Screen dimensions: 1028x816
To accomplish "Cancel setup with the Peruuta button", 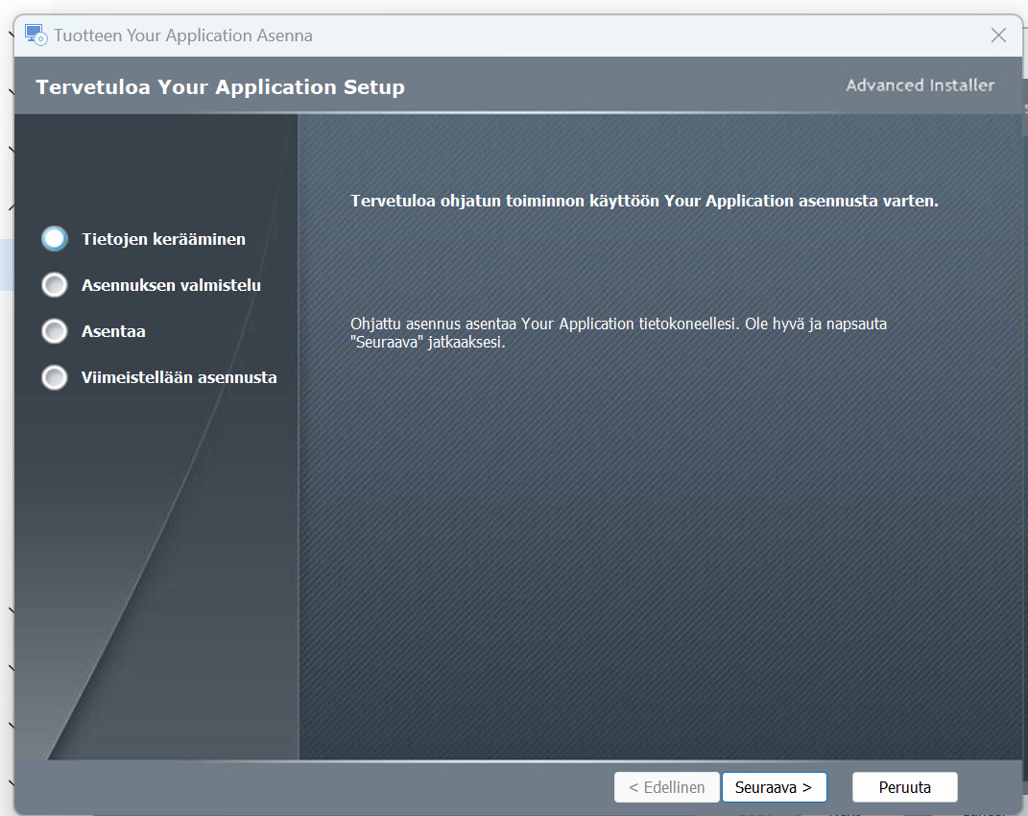I will pyautogui.click(x=904, y=787).
